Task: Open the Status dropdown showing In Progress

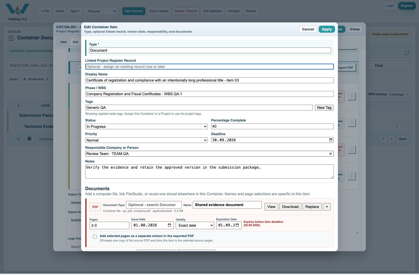Action: click(x=146, y=126)
